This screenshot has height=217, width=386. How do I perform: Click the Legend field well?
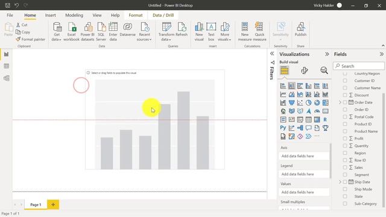coord(304,174)
